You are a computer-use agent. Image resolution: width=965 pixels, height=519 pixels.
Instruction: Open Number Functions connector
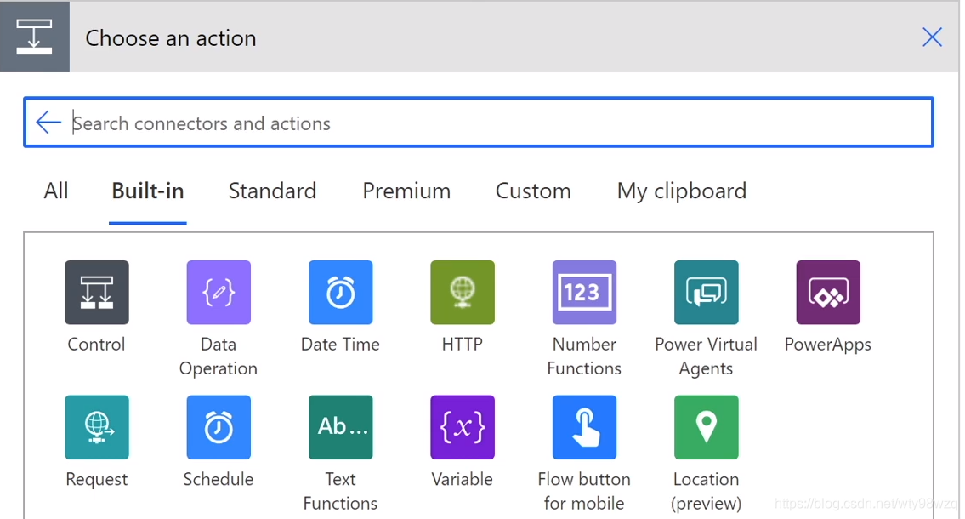[584, 293]
